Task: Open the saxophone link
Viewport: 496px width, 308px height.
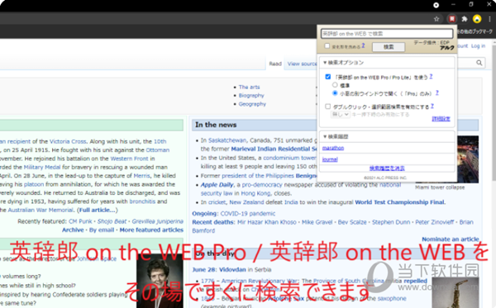Action: (x=392, y=298)
